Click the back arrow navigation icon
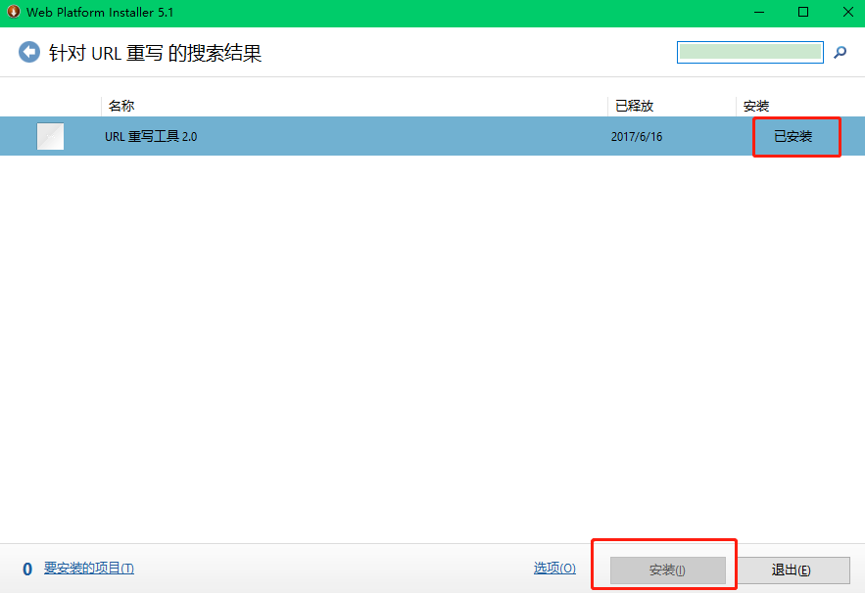Viewport: 865px width, 593px height. [29, 52]
